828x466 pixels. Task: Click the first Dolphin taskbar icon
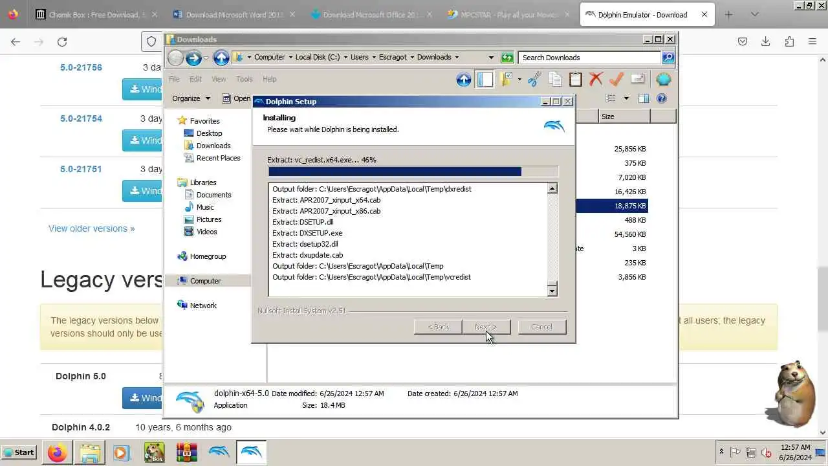click(x=219, y=452)
